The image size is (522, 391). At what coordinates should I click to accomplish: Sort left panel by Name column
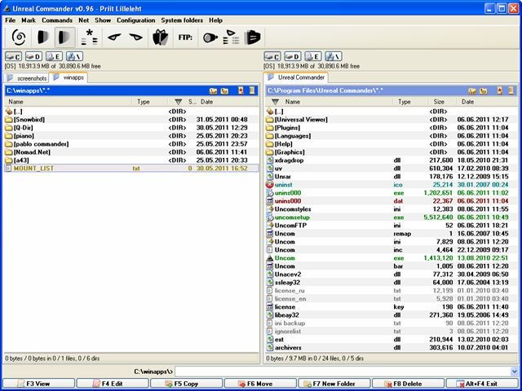click(15, 102)
